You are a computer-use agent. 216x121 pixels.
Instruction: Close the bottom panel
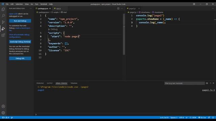(x=214, y=83)
